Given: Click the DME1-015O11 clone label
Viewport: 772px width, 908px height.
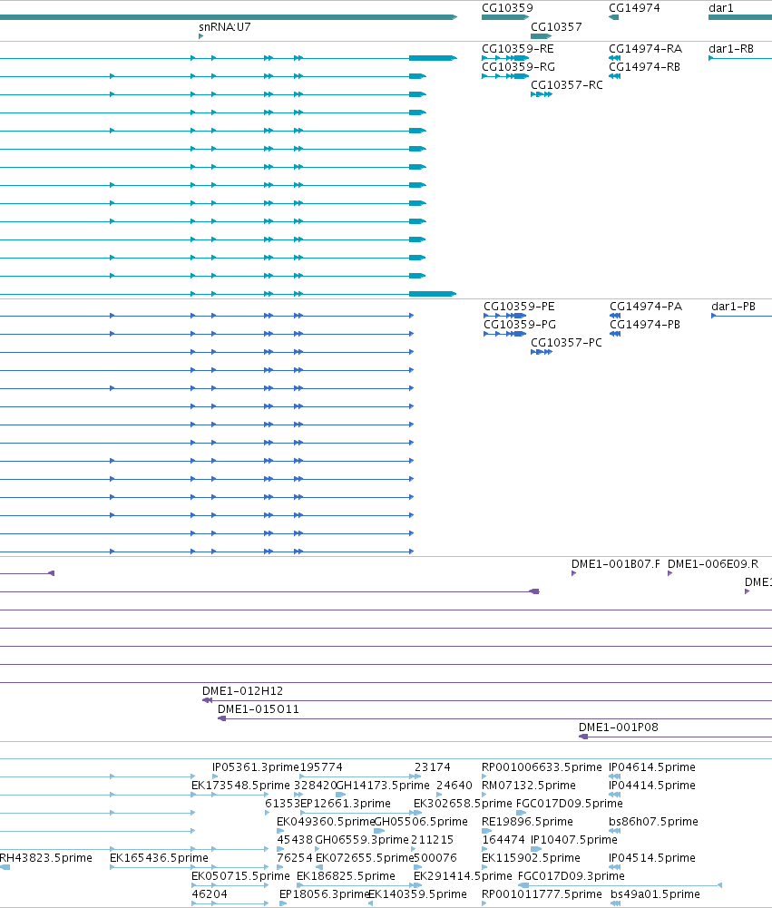Looking at the screenshot, I should tap(259, 709).
